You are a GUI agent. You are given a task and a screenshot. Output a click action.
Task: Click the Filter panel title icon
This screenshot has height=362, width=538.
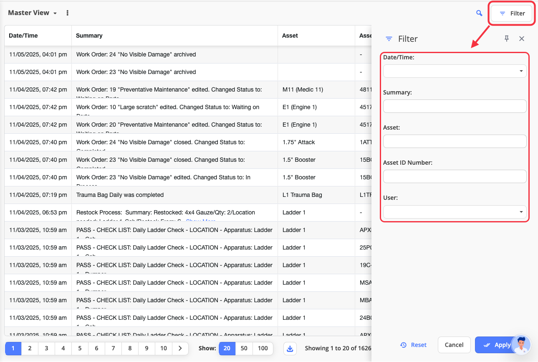click(x=389, y=39)
